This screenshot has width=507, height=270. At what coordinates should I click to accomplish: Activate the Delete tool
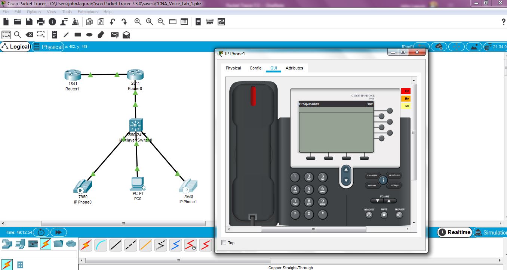[x=30, y=34]
